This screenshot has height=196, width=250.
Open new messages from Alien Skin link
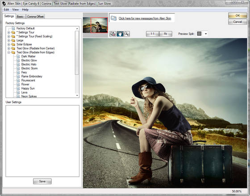coord(145,18)
